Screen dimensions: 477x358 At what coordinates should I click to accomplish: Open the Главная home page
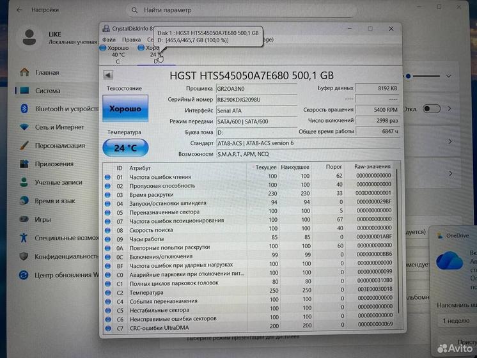coord(47,73)
